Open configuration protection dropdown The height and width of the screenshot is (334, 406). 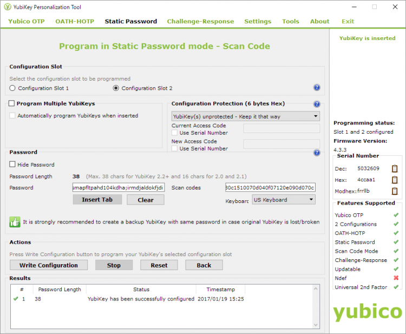pyautogui.click(x=245, y=116)
